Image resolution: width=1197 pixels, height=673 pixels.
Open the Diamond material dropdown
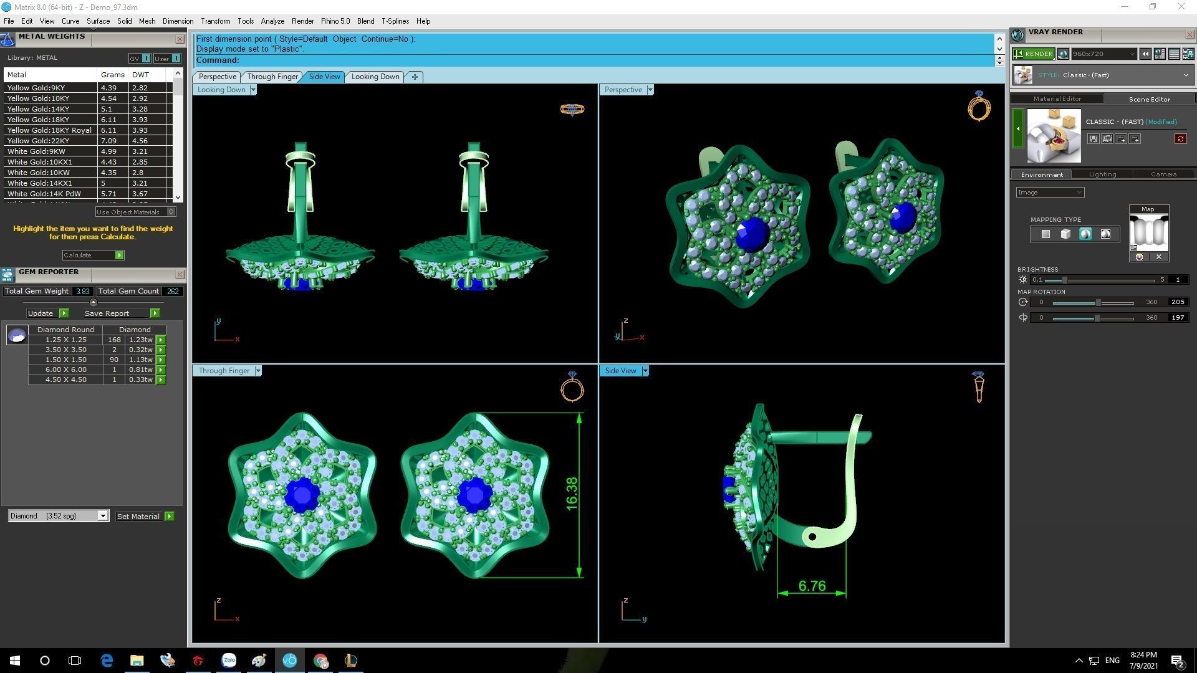click(103, 516)
